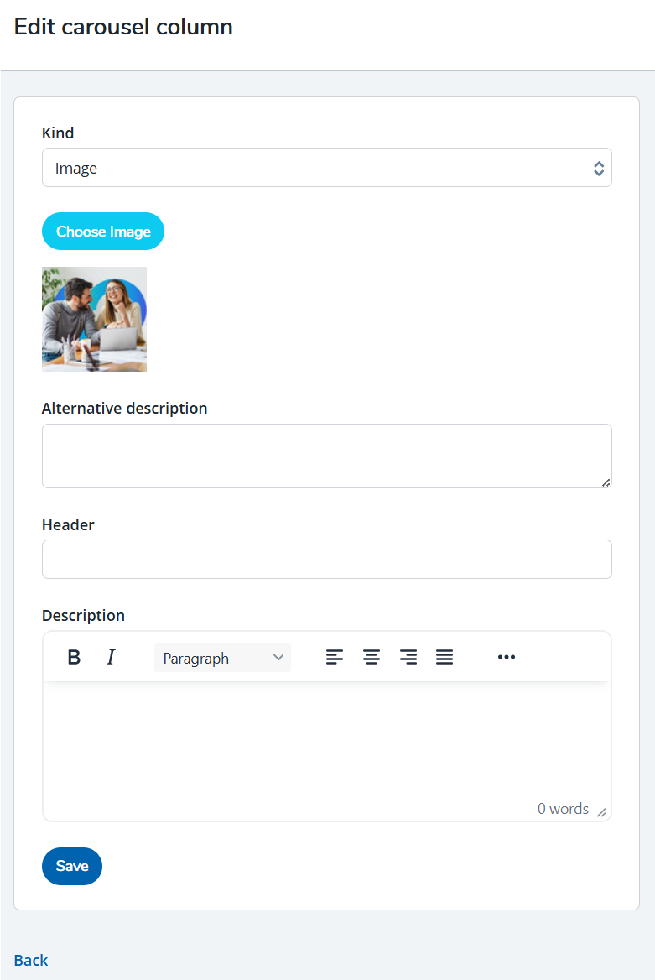This screenshot has width=655, height=980.
Task: Align text left in editor
Action: 335,657
